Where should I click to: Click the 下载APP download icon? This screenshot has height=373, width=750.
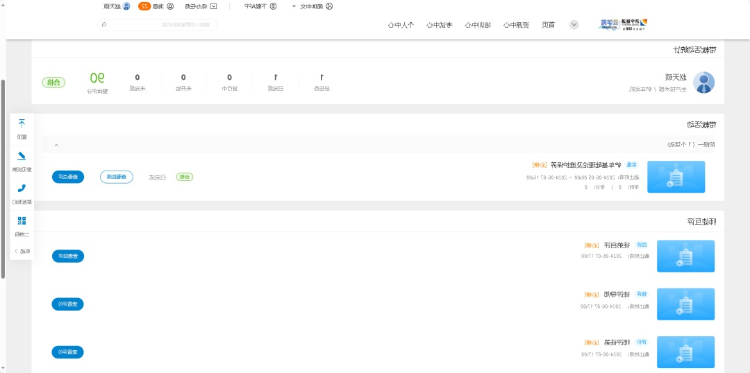click(273, 6)
